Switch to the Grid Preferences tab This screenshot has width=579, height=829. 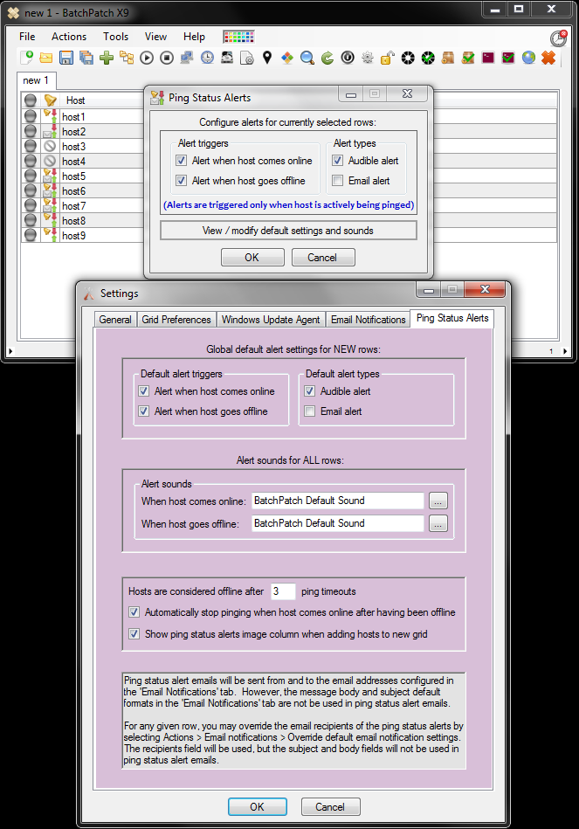[x=176, y=320]
